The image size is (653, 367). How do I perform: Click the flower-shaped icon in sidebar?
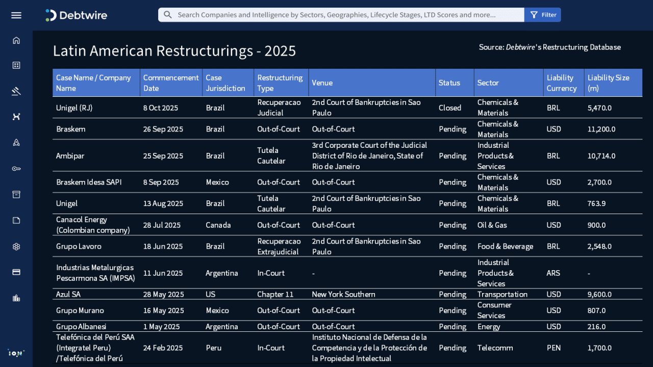click(16, 247)
